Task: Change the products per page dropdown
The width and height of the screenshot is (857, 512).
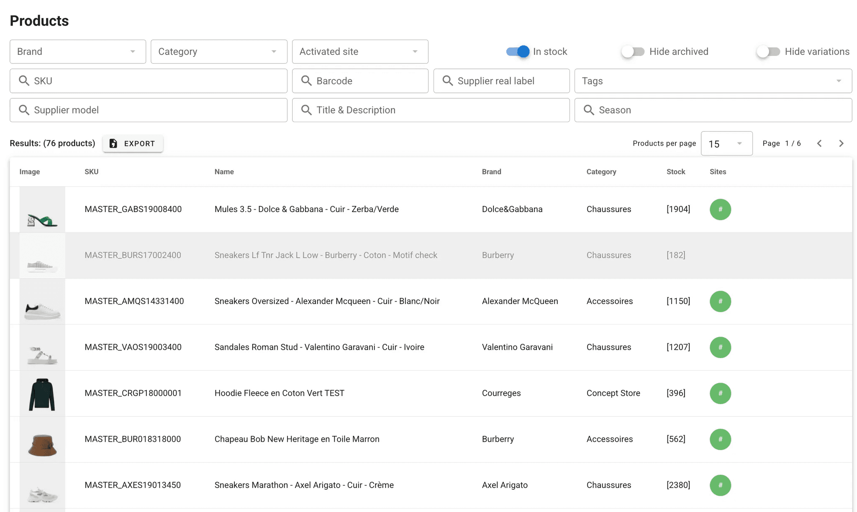Action: point(727,143)
